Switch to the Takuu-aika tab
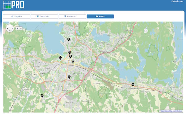Viewport: 186px width, 117px height. click(45, 16)
